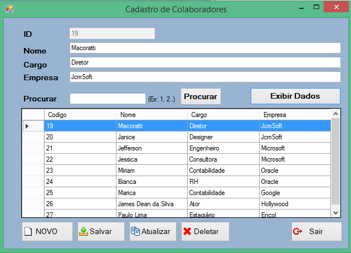This screenshot has height=253, width=351.
Task: Click the grid's vertical scrollbar thumb
Action: pos(335,161)
